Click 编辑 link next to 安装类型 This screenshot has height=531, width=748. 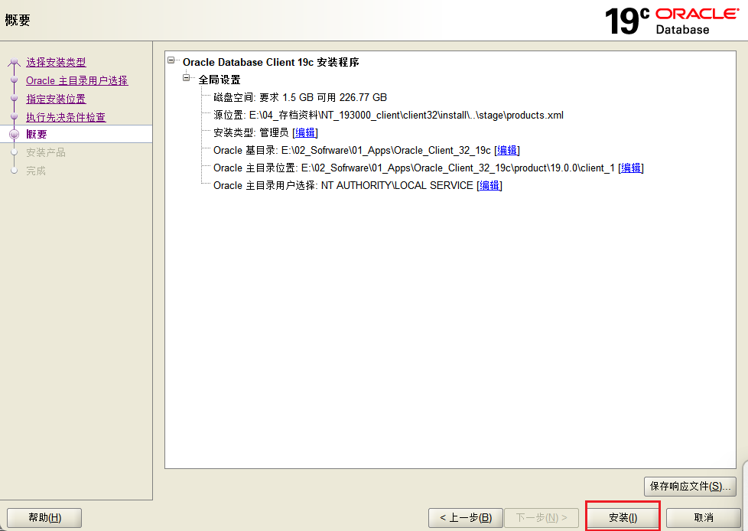(x=305, y=132)
